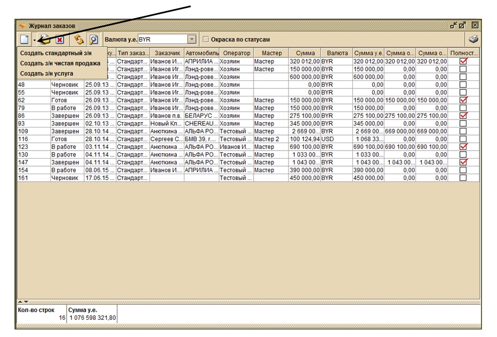Image resolution: width=497 pixels, height=337 pixels.
Task: Sort by Полност column header
Action: (464, 53)
